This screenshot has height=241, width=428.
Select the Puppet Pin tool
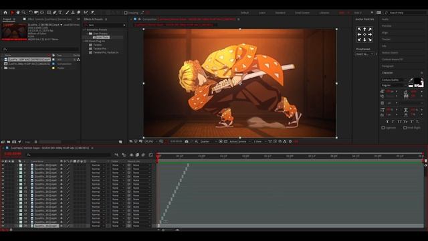[x=93, y=13]
